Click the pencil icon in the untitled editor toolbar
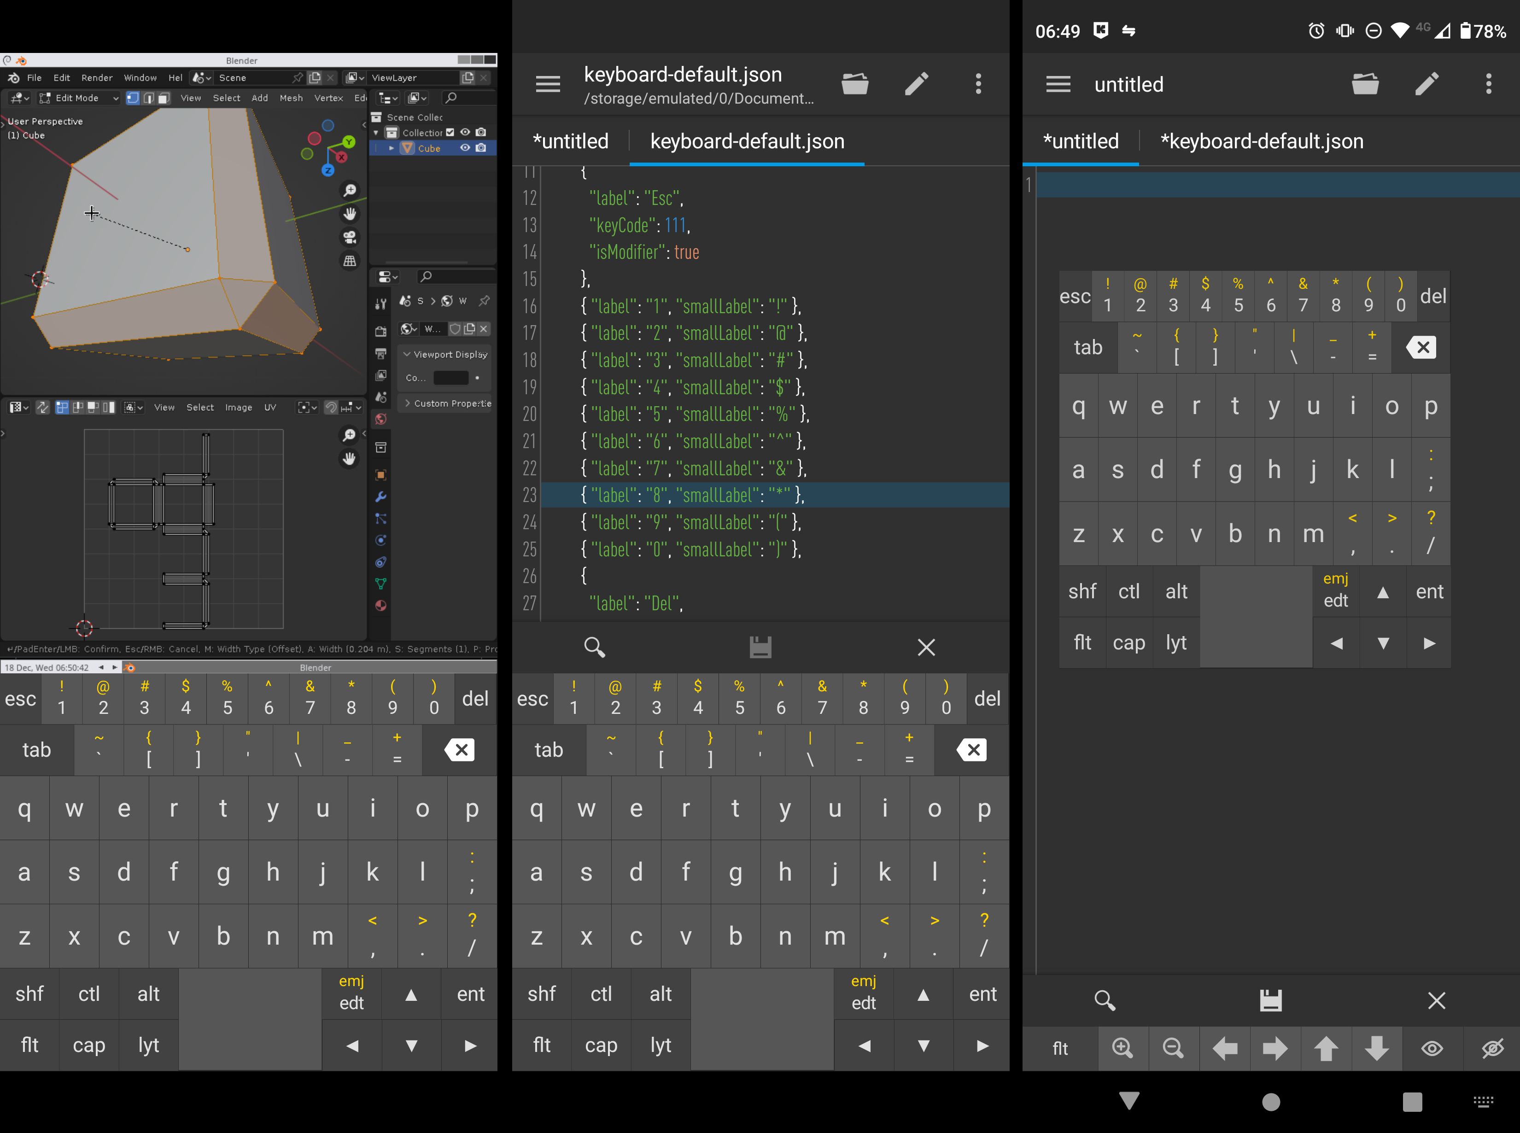The height and width of the screenshot is (1133, 1520). point(1426,84)
